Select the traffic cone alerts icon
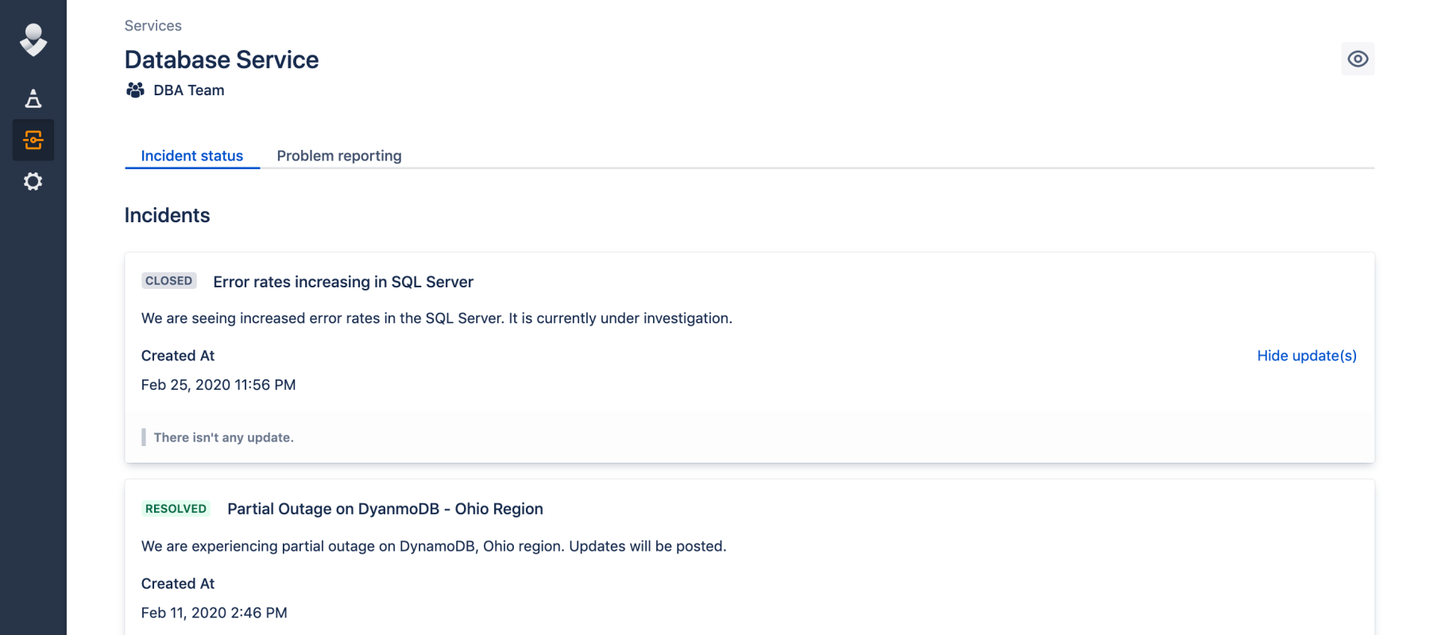 tap(33, 99)
